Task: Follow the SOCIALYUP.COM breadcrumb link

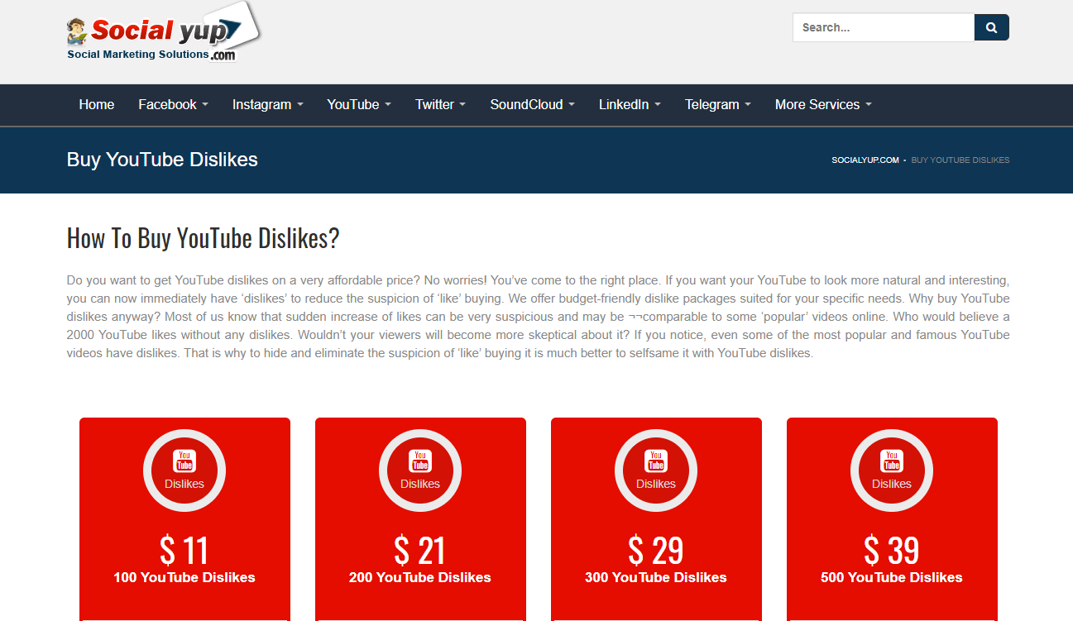Action: click(x=865, y=160)
